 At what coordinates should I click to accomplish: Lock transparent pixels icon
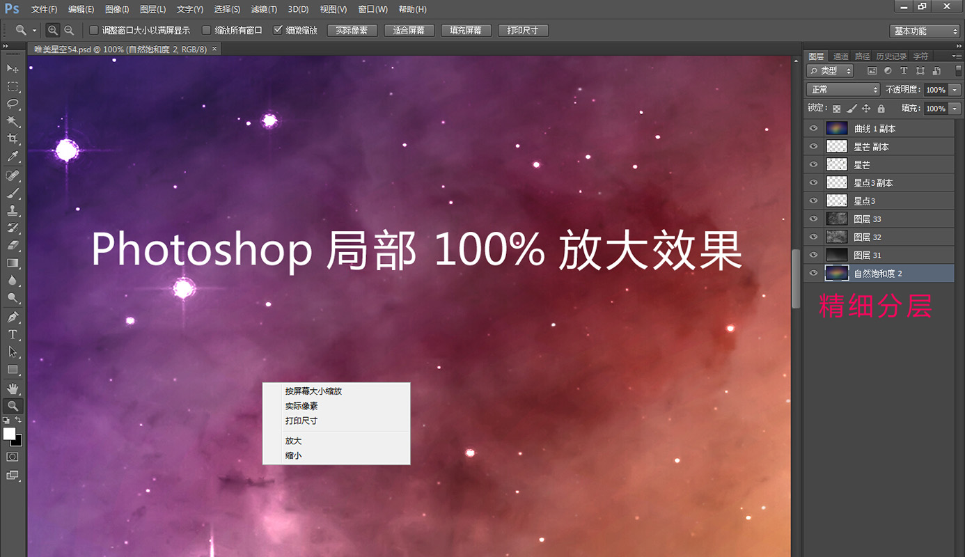point(837,109)
